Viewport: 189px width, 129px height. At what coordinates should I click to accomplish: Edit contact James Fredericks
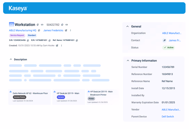coord(66,30)
